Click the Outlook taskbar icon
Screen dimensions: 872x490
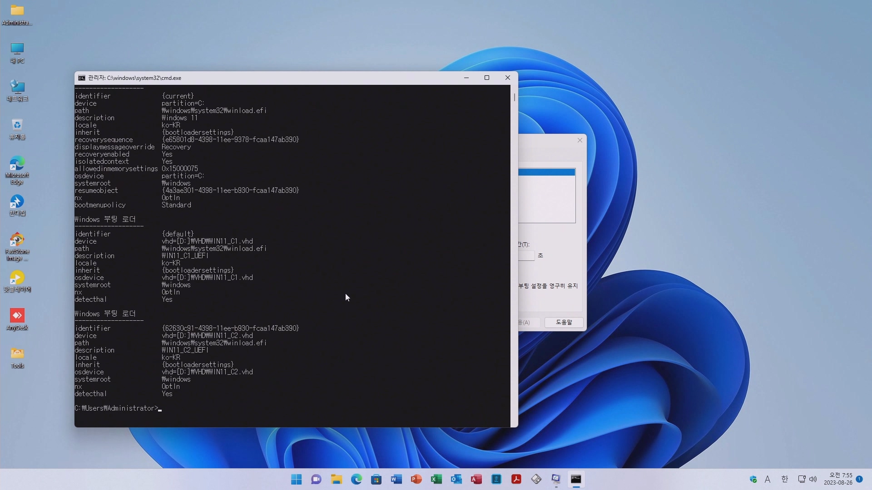(456, 479)
